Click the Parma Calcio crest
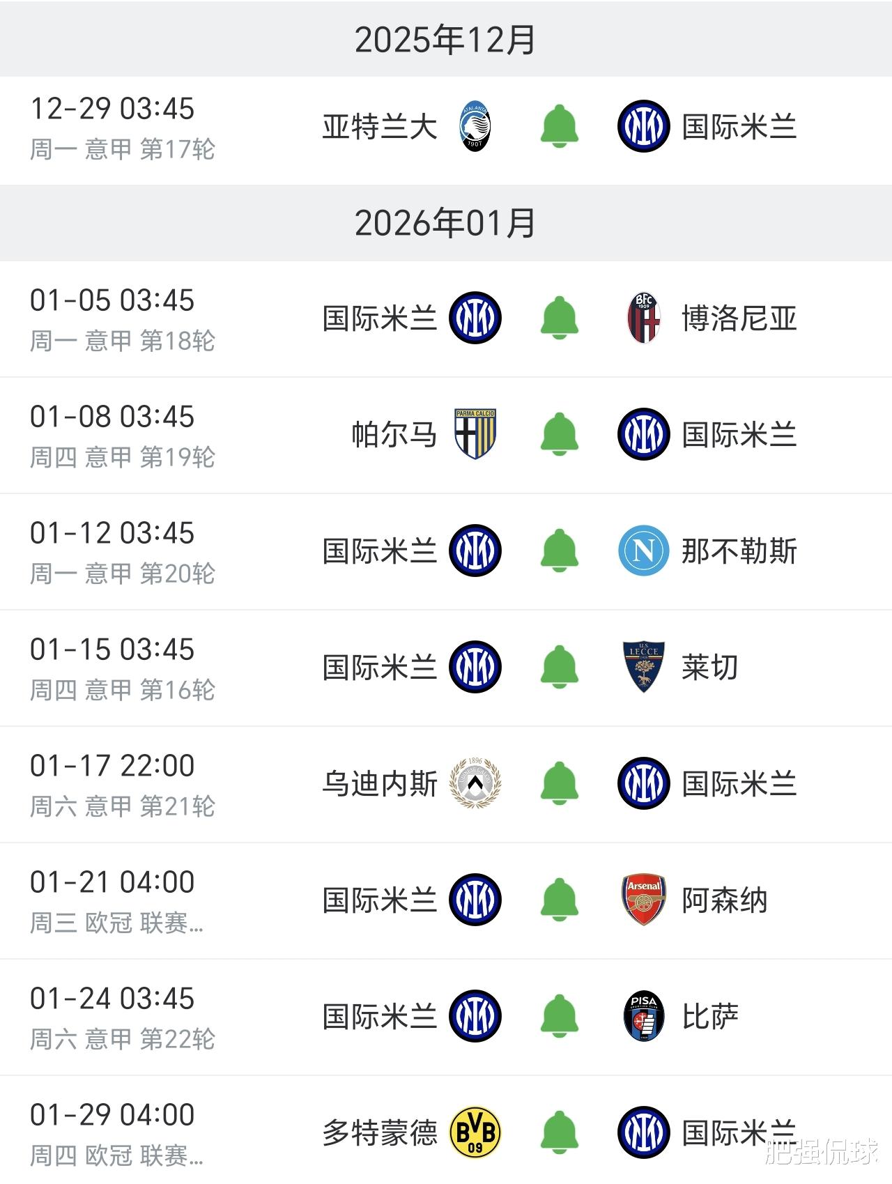The width and height of the screenshot is (892, 1184). tap(475, 434)
